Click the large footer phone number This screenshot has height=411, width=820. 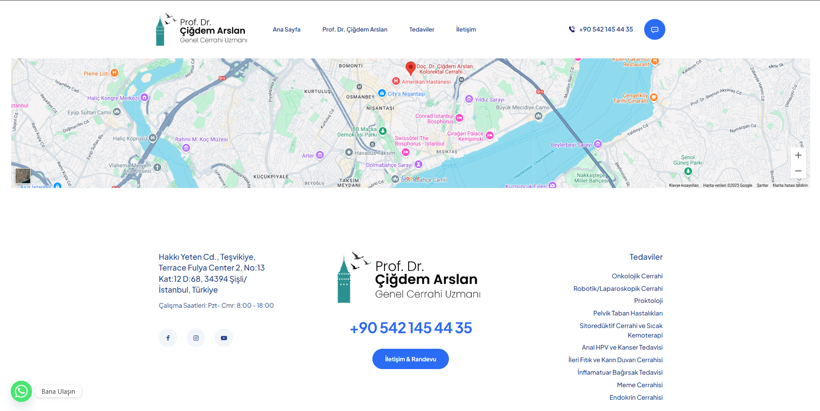(x=410, y=328)
